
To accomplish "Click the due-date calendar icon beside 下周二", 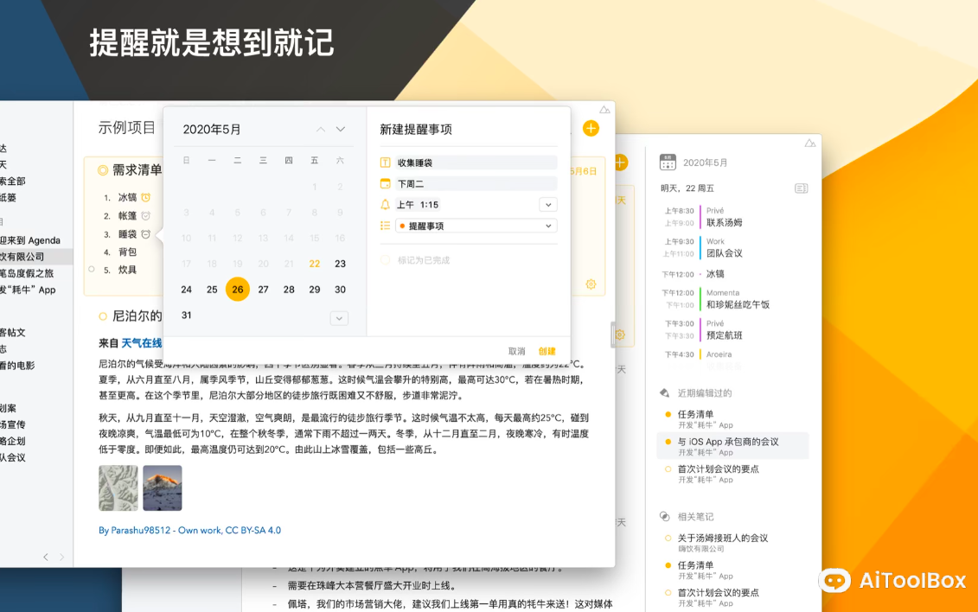I will click(x=383, y=183).
